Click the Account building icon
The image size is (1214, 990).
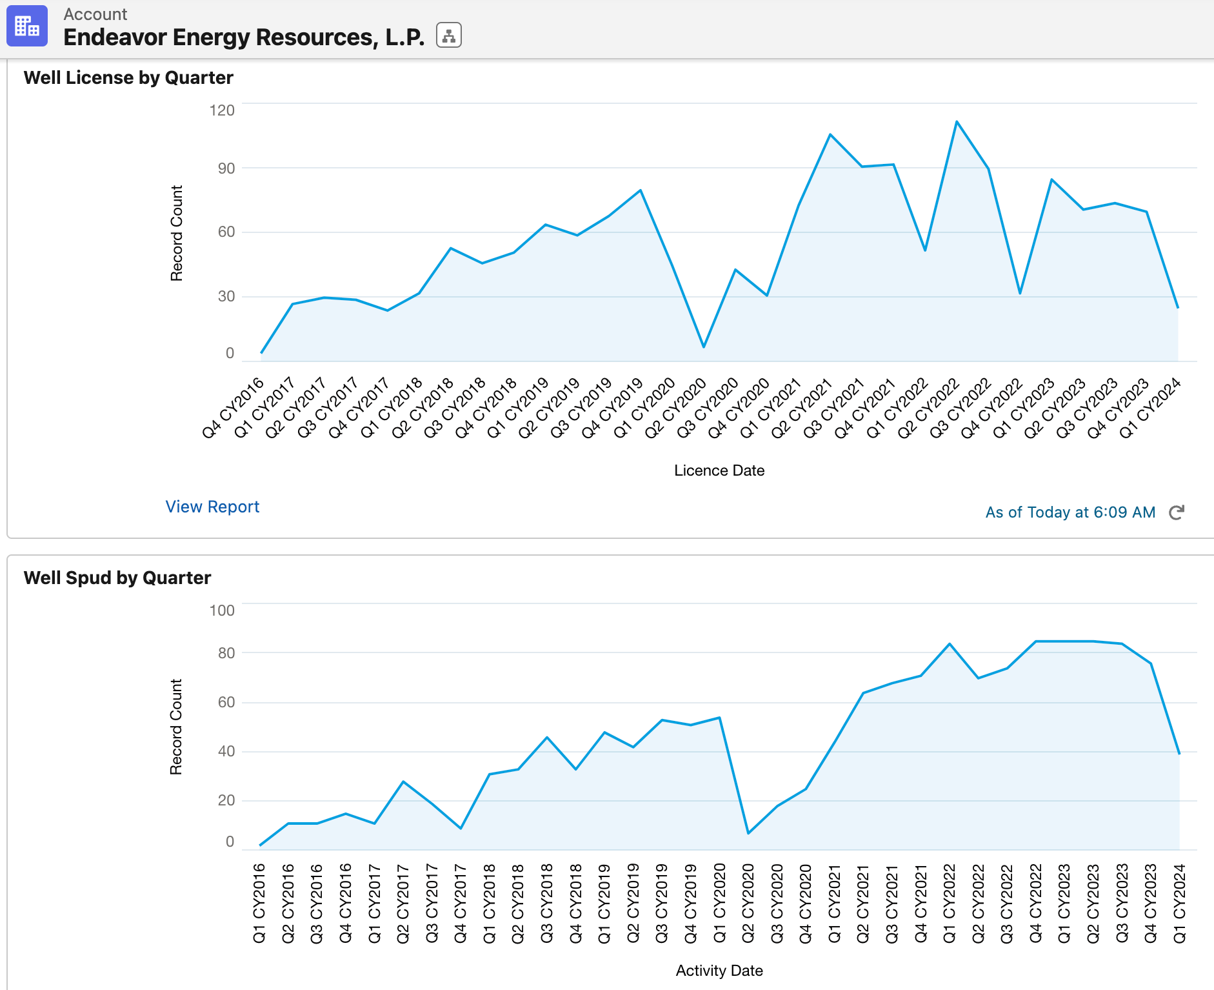coord(26,26)
